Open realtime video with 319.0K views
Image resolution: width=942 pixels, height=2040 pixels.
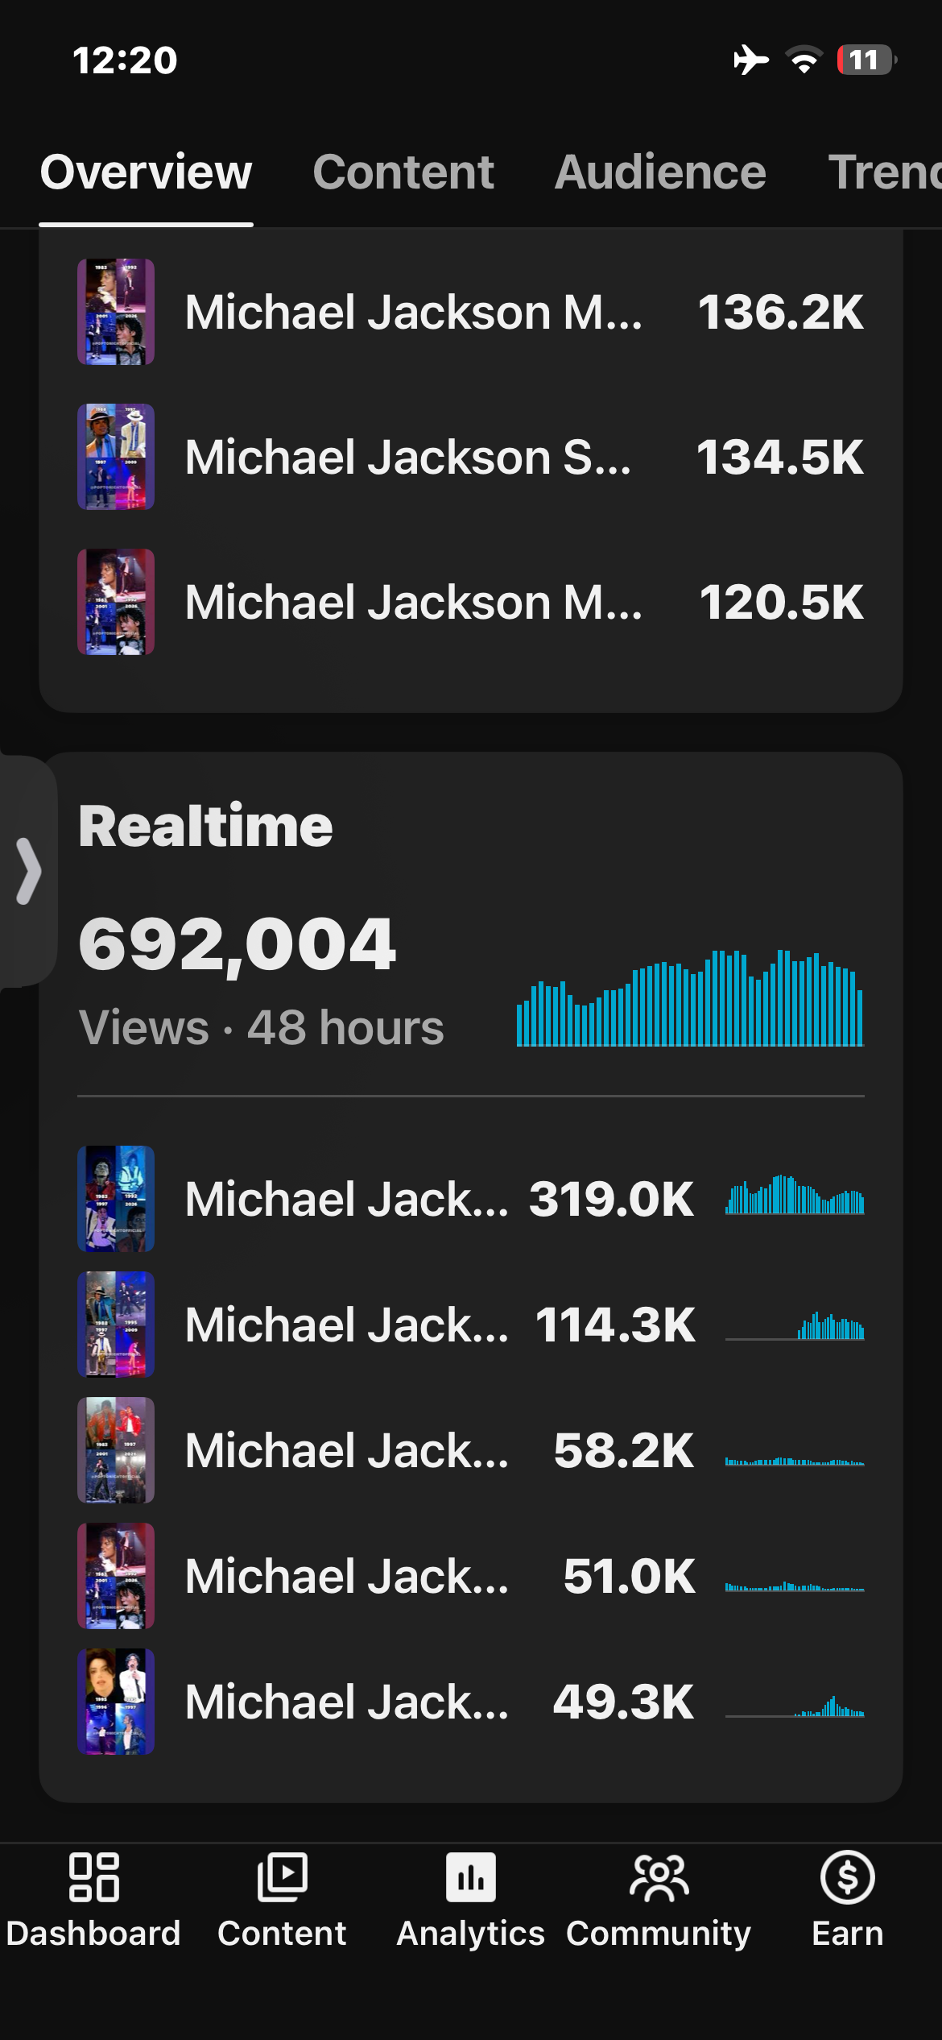point(471,1199)
